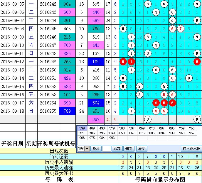202x183 pixels.
Task: Select number 399 in the number grid
Action: [x=82, y=128]
